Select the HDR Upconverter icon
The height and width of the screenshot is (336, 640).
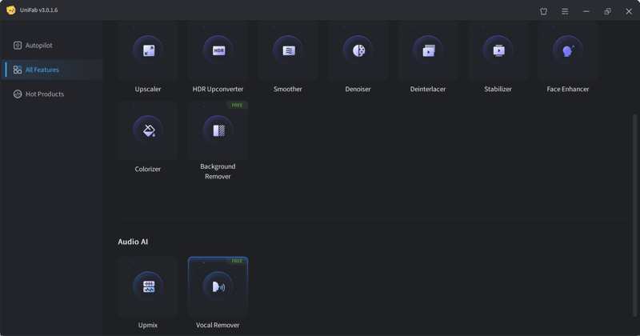point(218,51)
